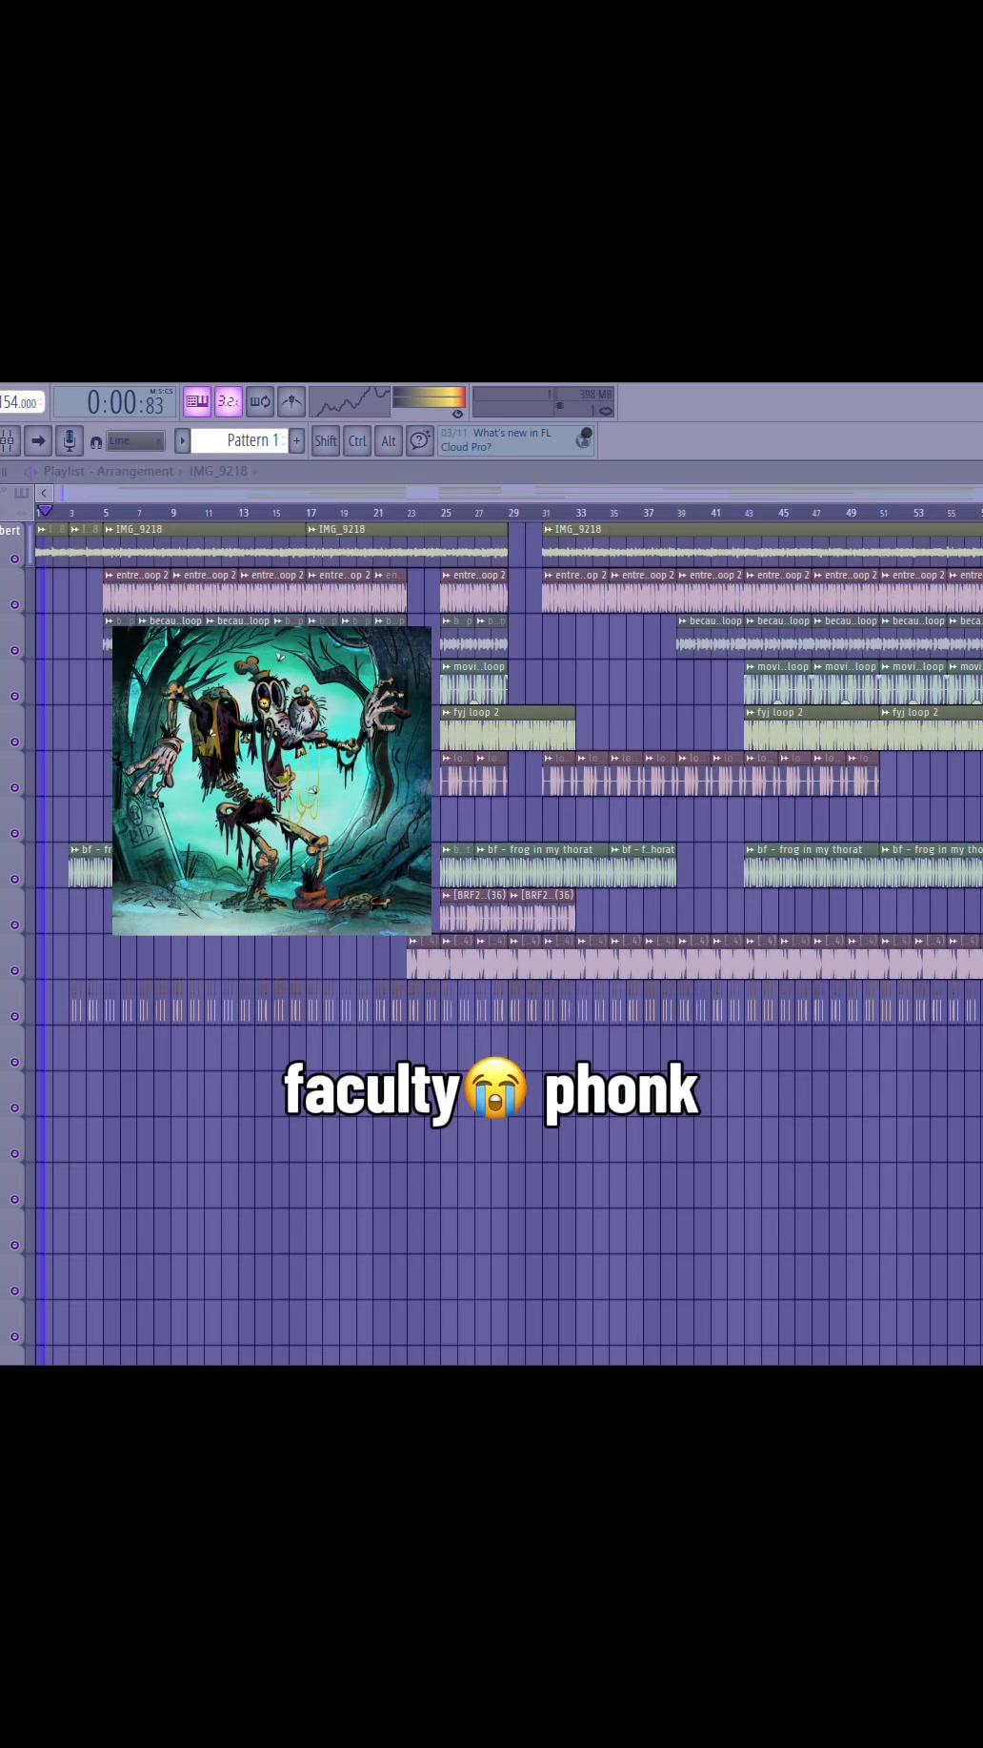
Task: Select IMG_9218 clip starting at bar 17
Action: coord(407,545)
